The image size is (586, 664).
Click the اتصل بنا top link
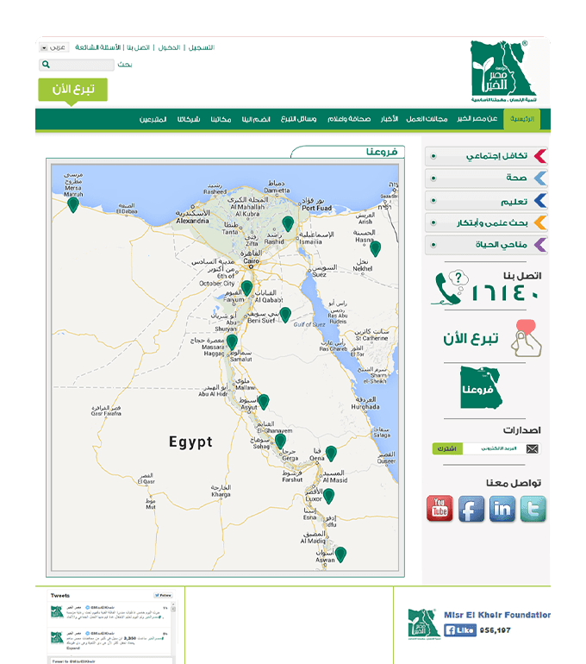coord(139,47)
